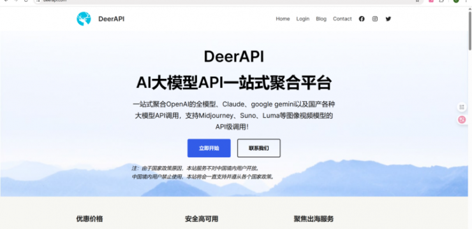The width and height of the screenshot is (472, 229).
Task: Open the Contact nav link
Action: (x=342, y=19)
